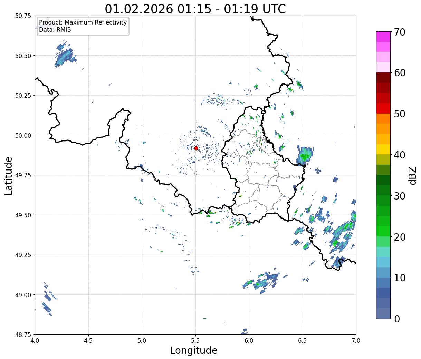Click the colorbar tick label 0
This screenshot has width=421, height=359.
point(397,319)
